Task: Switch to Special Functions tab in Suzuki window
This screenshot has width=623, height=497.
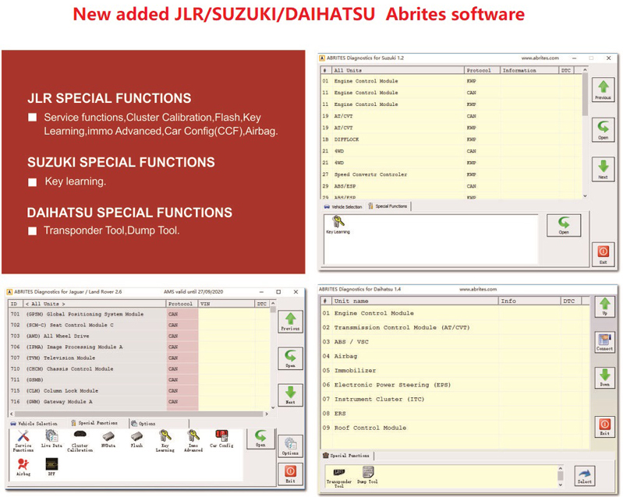Action: [388, 206]
